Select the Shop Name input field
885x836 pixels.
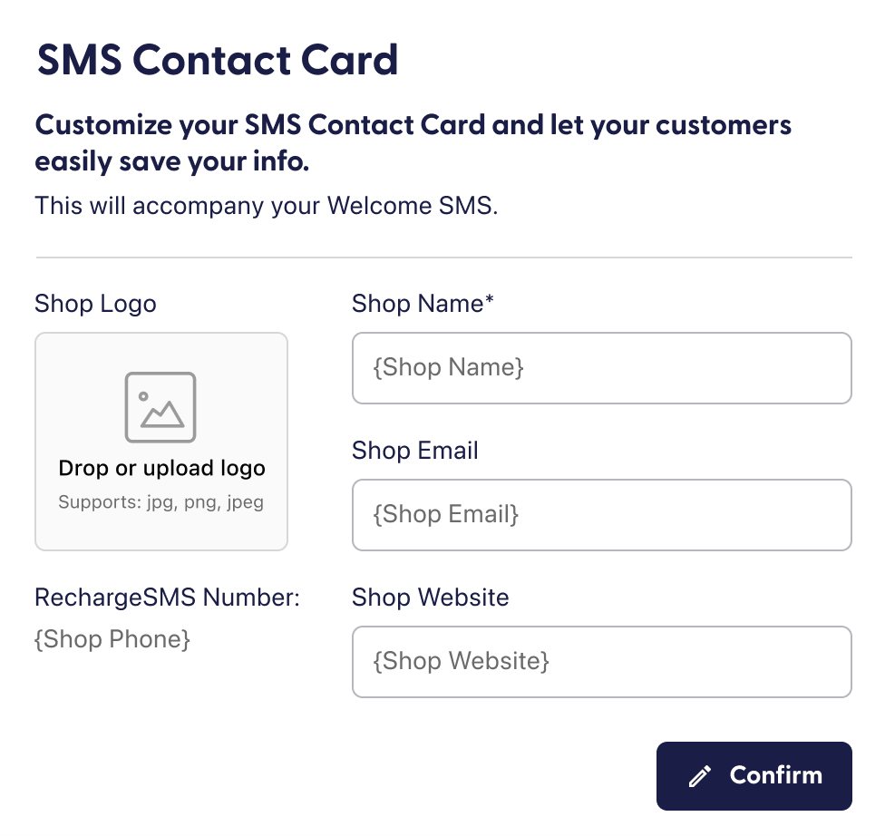coord(601,368)
